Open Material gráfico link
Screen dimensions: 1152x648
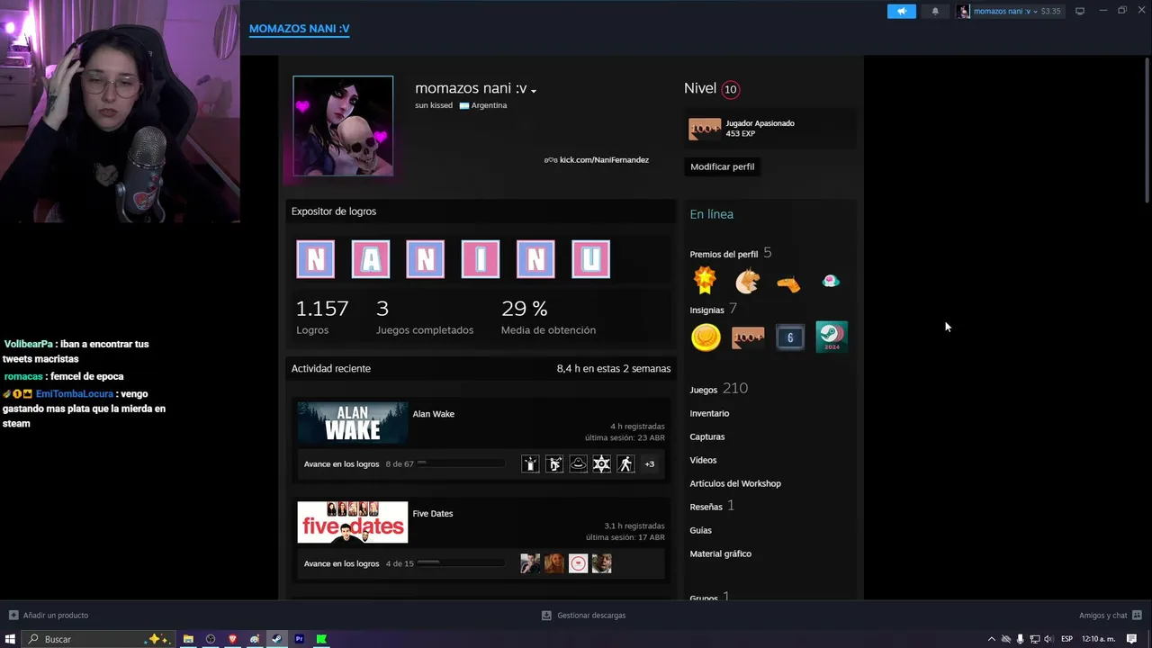pyautogui.click(x=720, y=553)
